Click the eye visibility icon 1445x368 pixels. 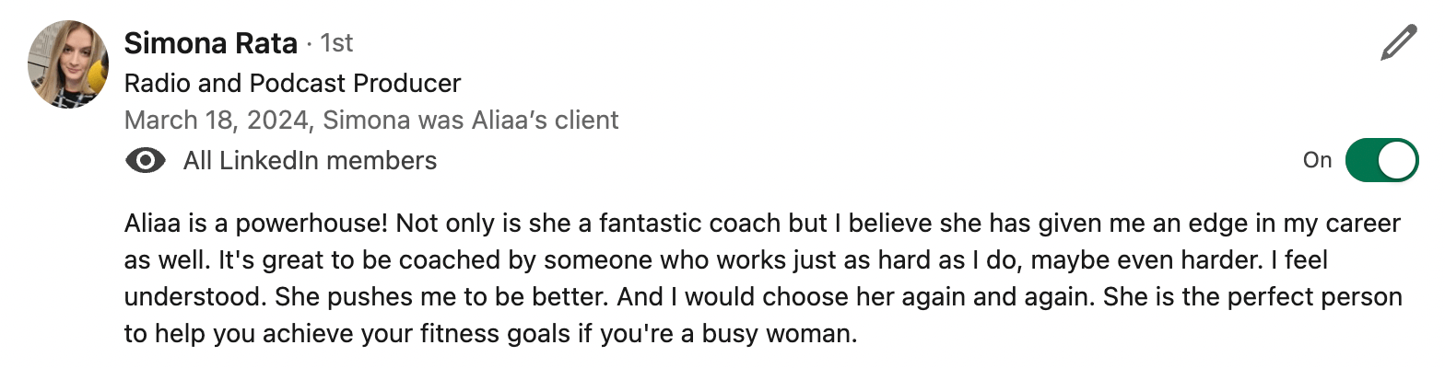pyautogui.click(x=145, y=161)
